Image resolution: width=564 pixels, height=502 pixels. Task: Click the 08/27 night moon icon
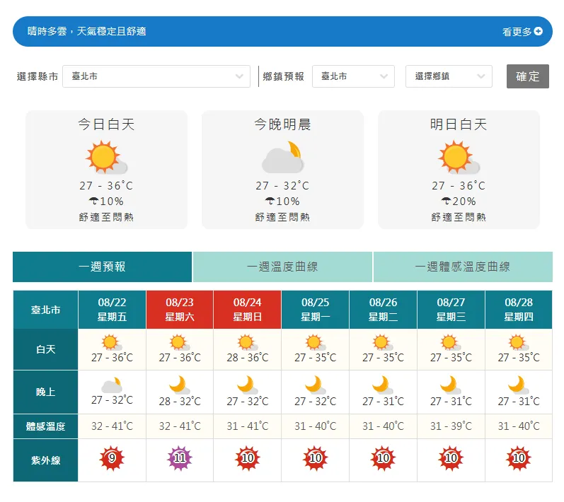[x=451, y=385]
